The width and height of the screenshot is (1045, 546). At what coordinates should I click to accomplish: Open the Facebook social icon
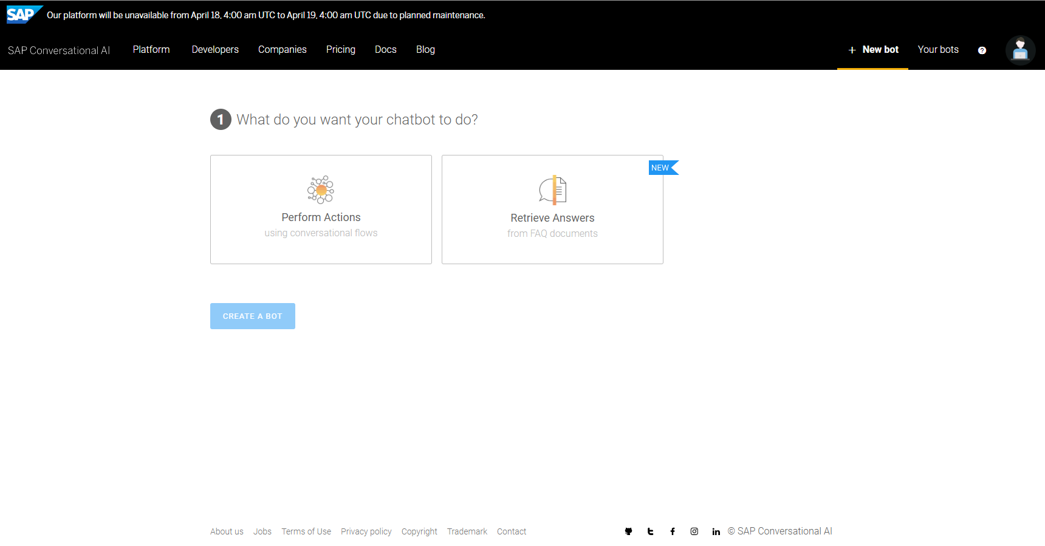pyautogui.click(x=673, y=531)
